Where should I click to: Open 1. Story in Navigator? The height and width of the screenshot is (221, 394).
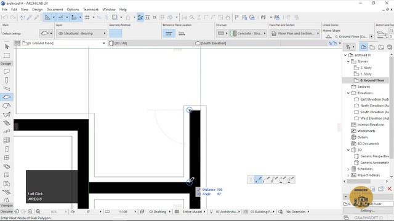pos(366,74)
